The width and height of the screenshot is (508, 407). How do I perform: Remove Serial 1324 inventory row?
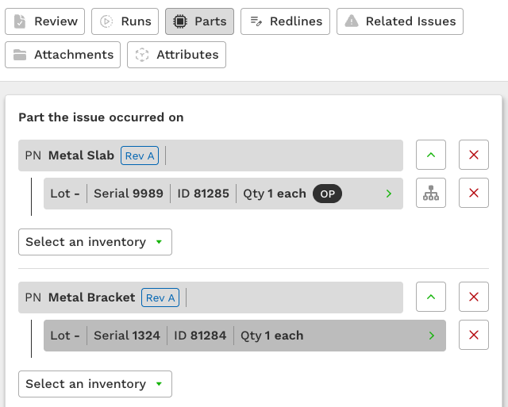click(x=474, y=335)
